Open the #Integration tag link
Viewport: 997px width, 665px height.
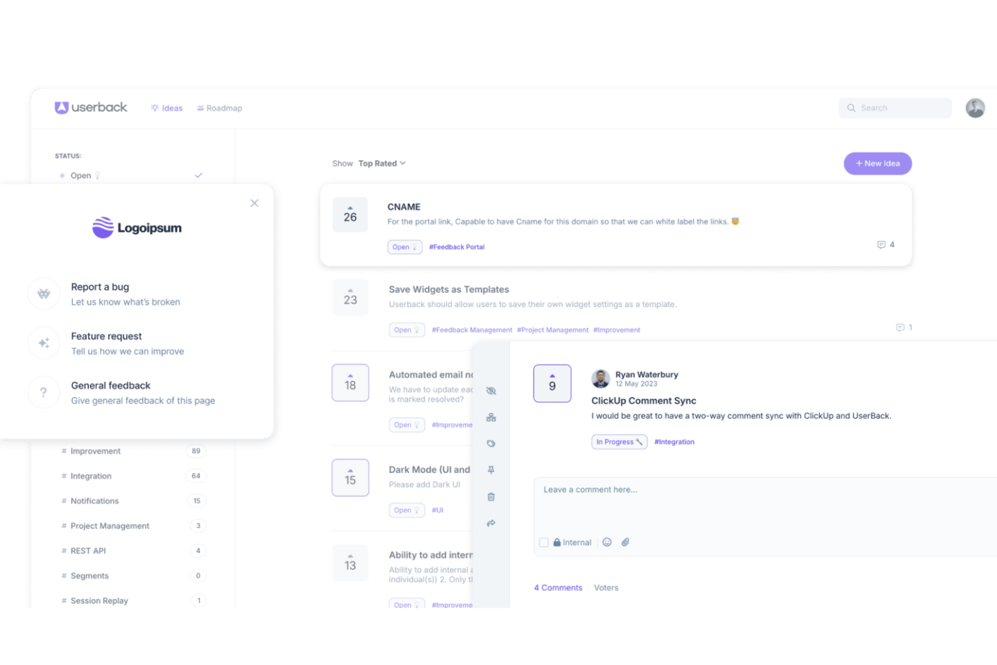click(674, 442)
